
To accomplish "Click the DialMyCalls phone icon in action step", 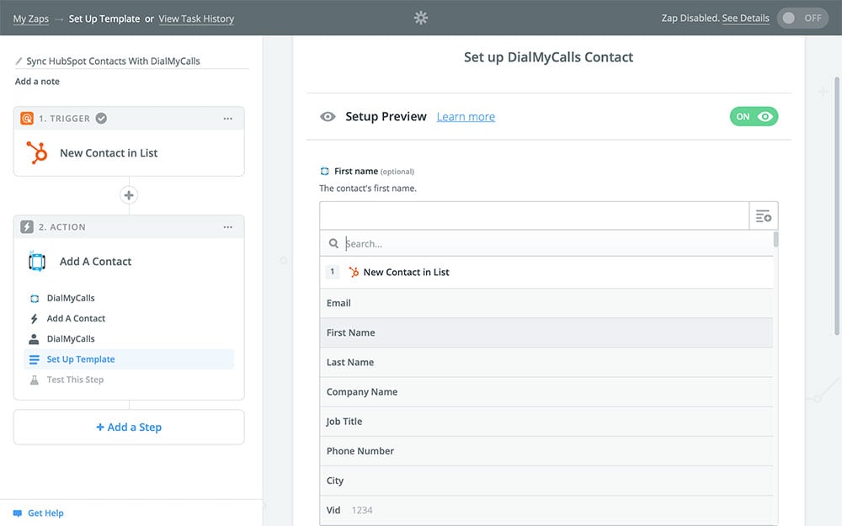I will point(37,262).
